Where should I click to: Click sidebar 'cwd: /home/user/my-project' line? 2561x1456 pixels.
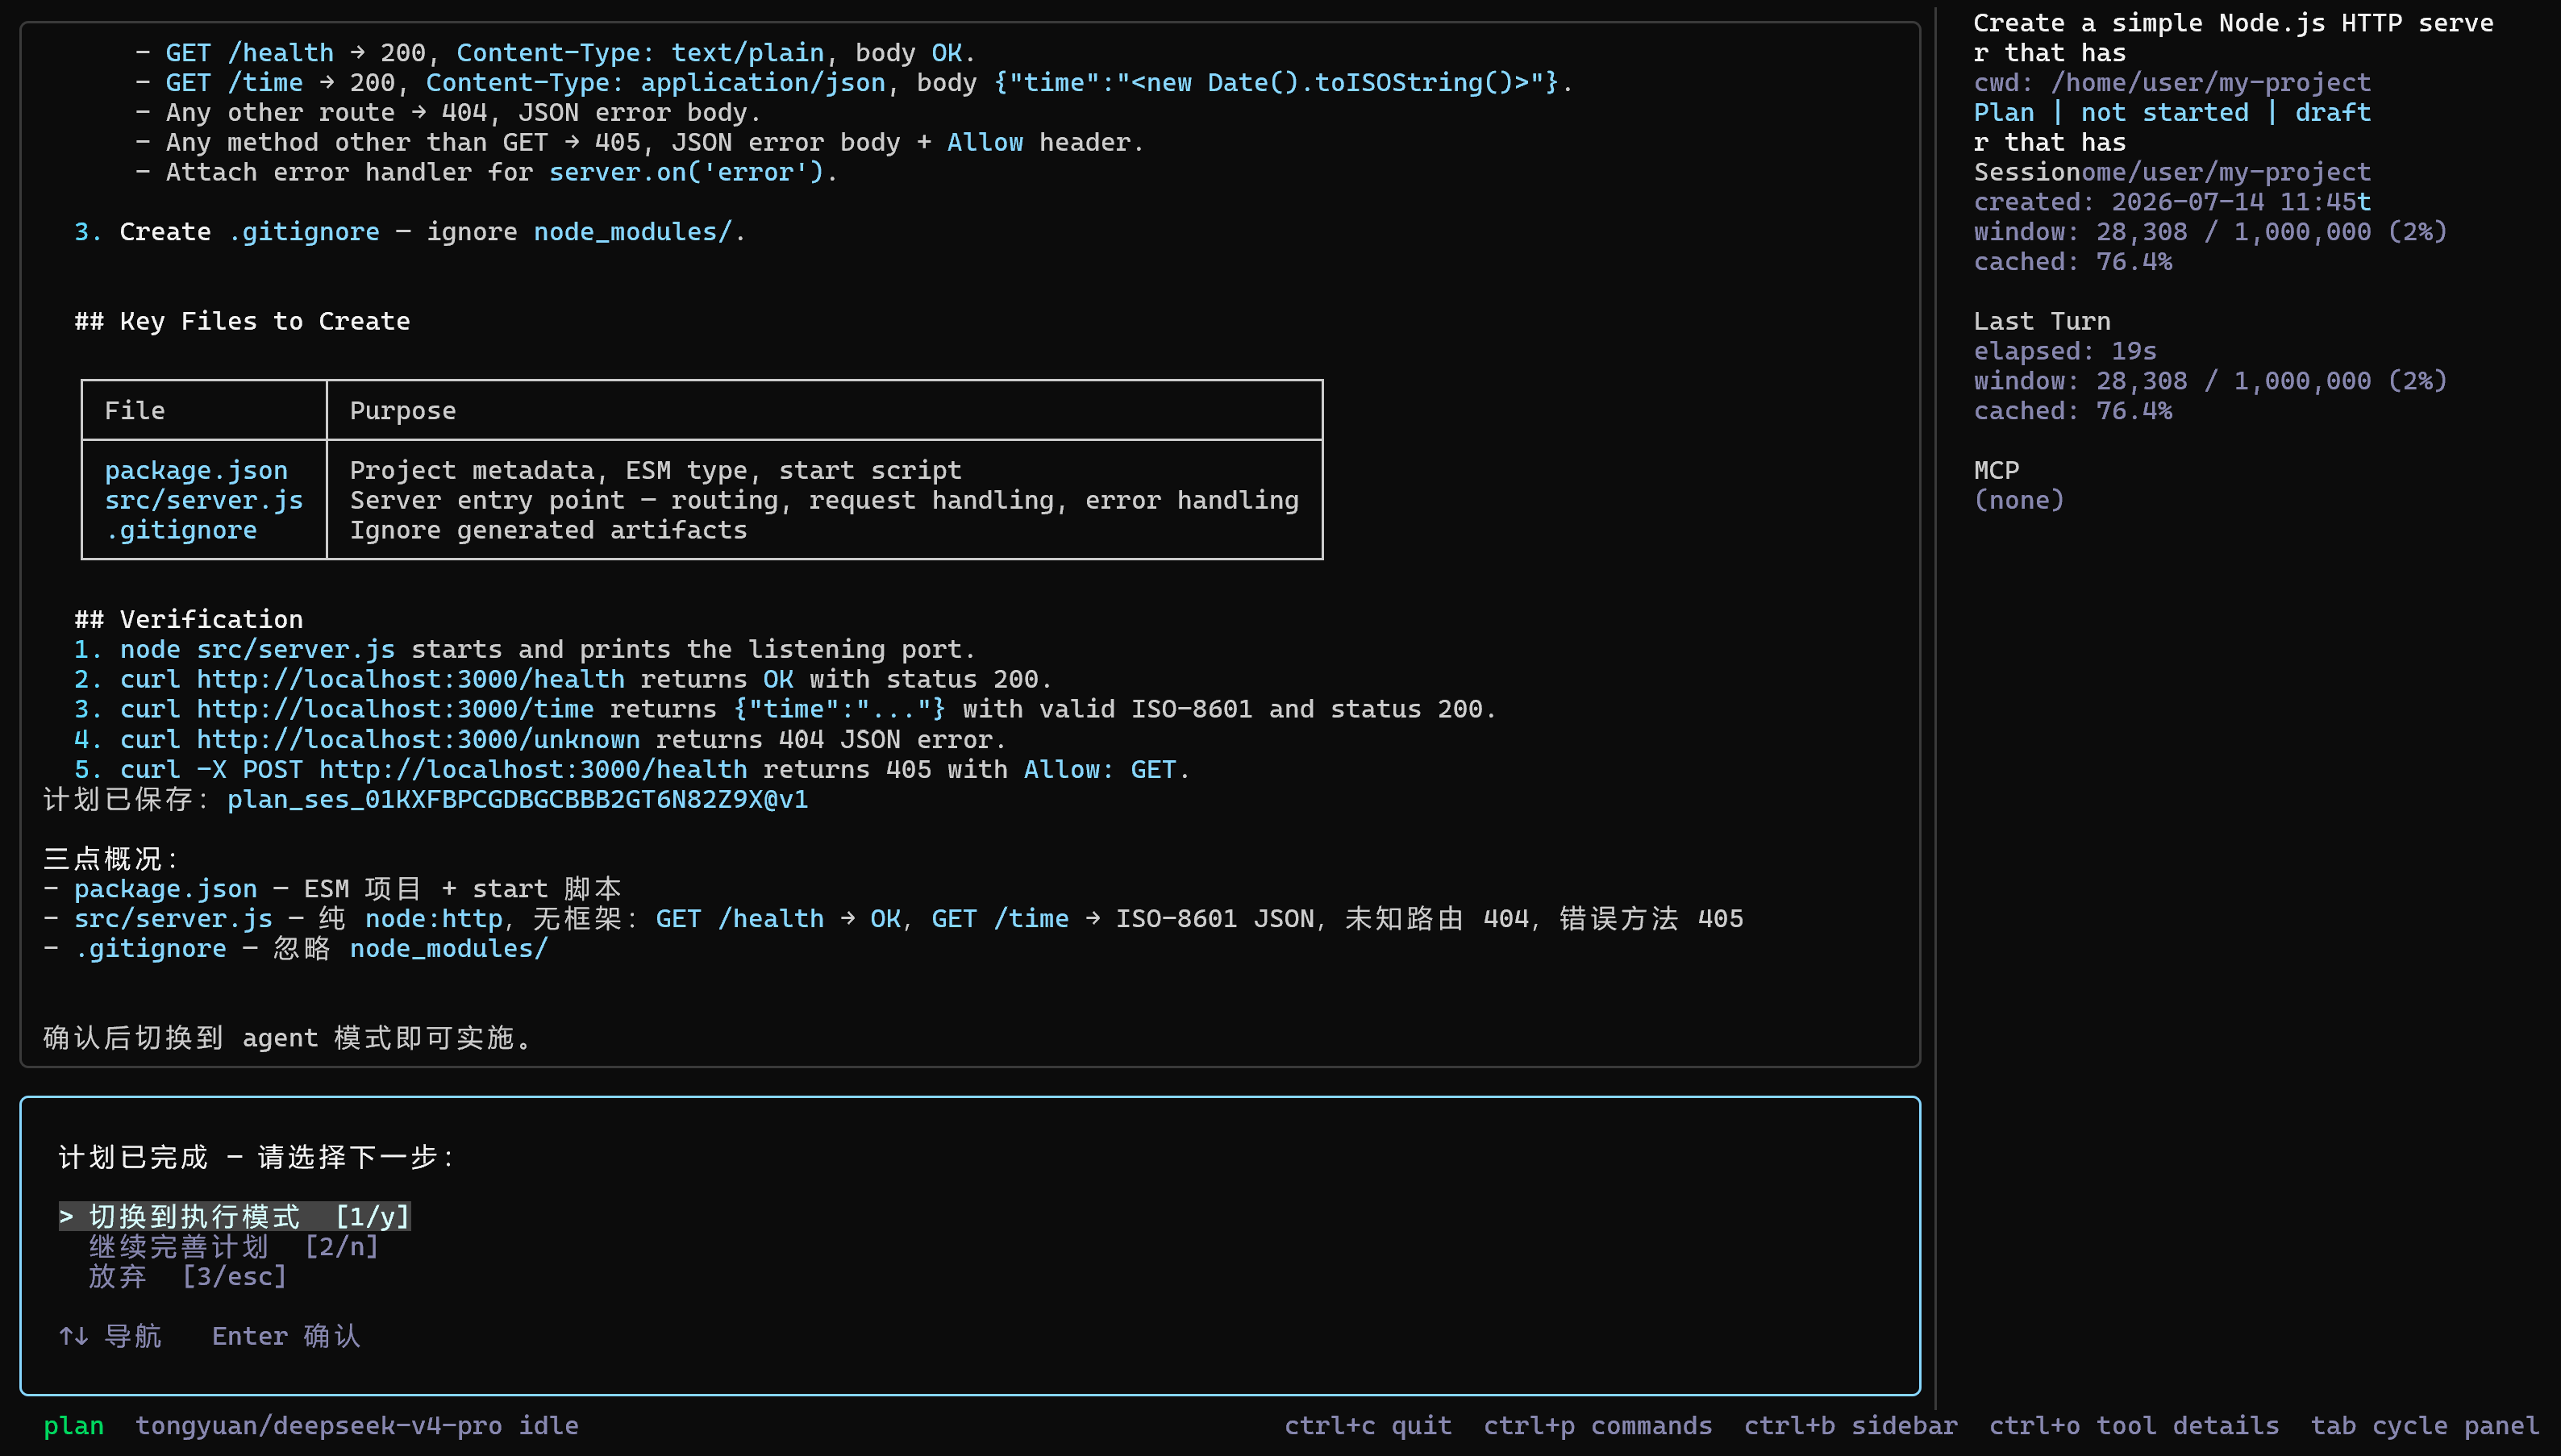(x=2172, y=82)
